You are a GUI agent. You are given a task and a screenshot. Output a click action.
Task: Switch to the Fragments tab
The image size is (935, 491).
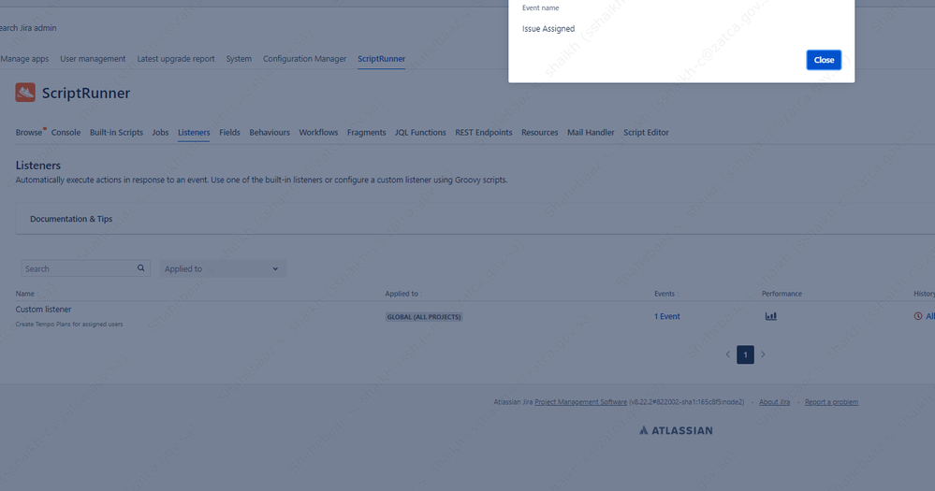tap(366, 132)
